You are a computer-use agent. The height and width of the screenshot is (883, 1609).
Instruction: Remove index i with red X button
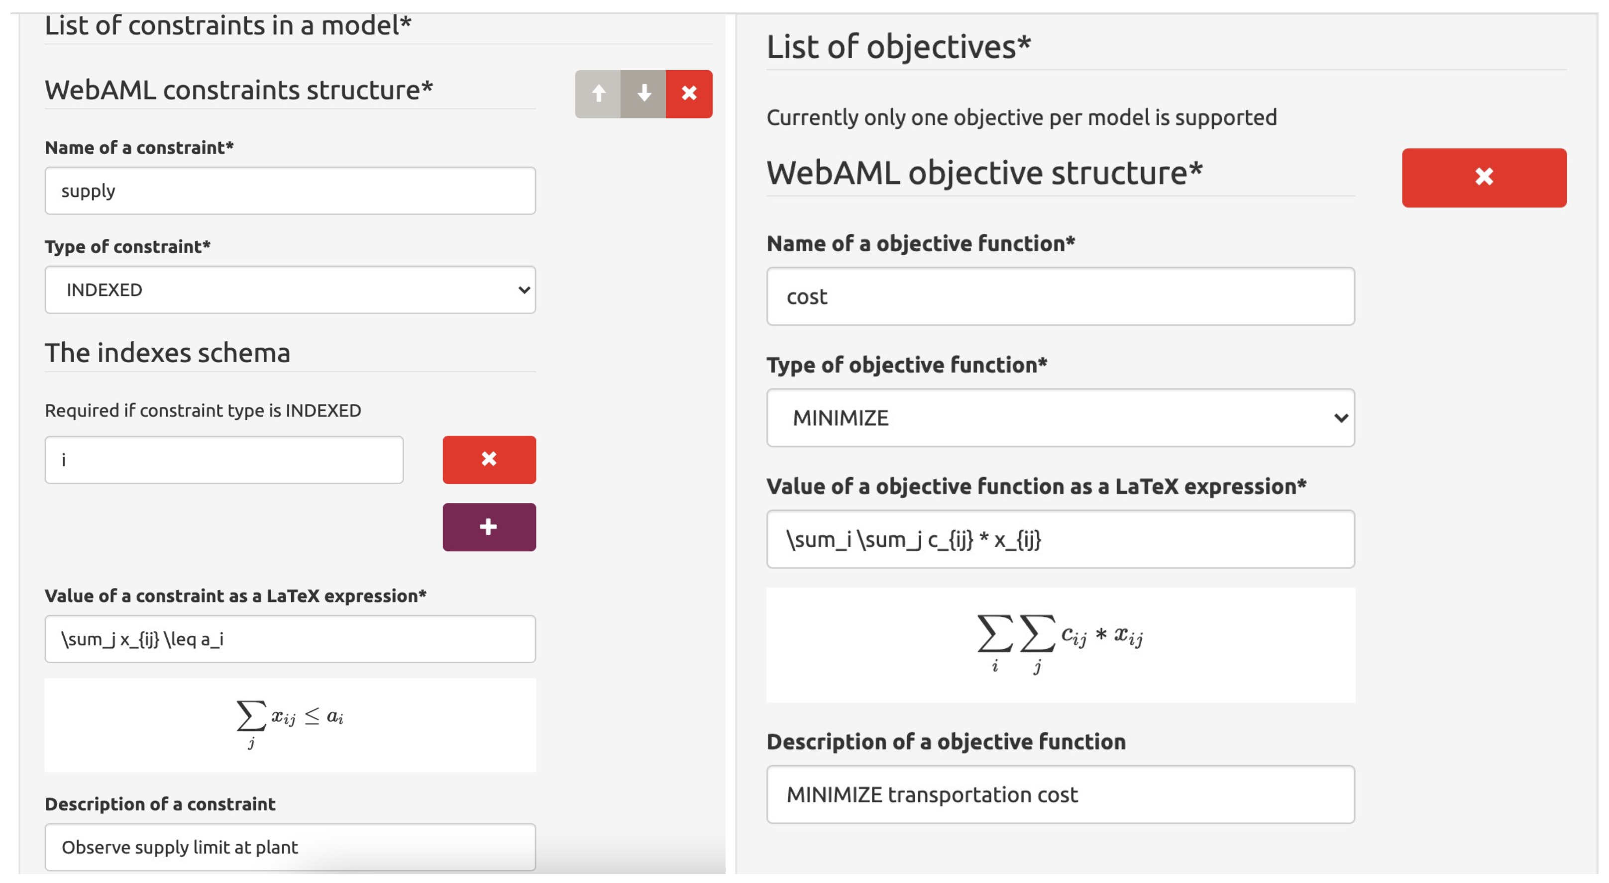[x=489, y=460]
